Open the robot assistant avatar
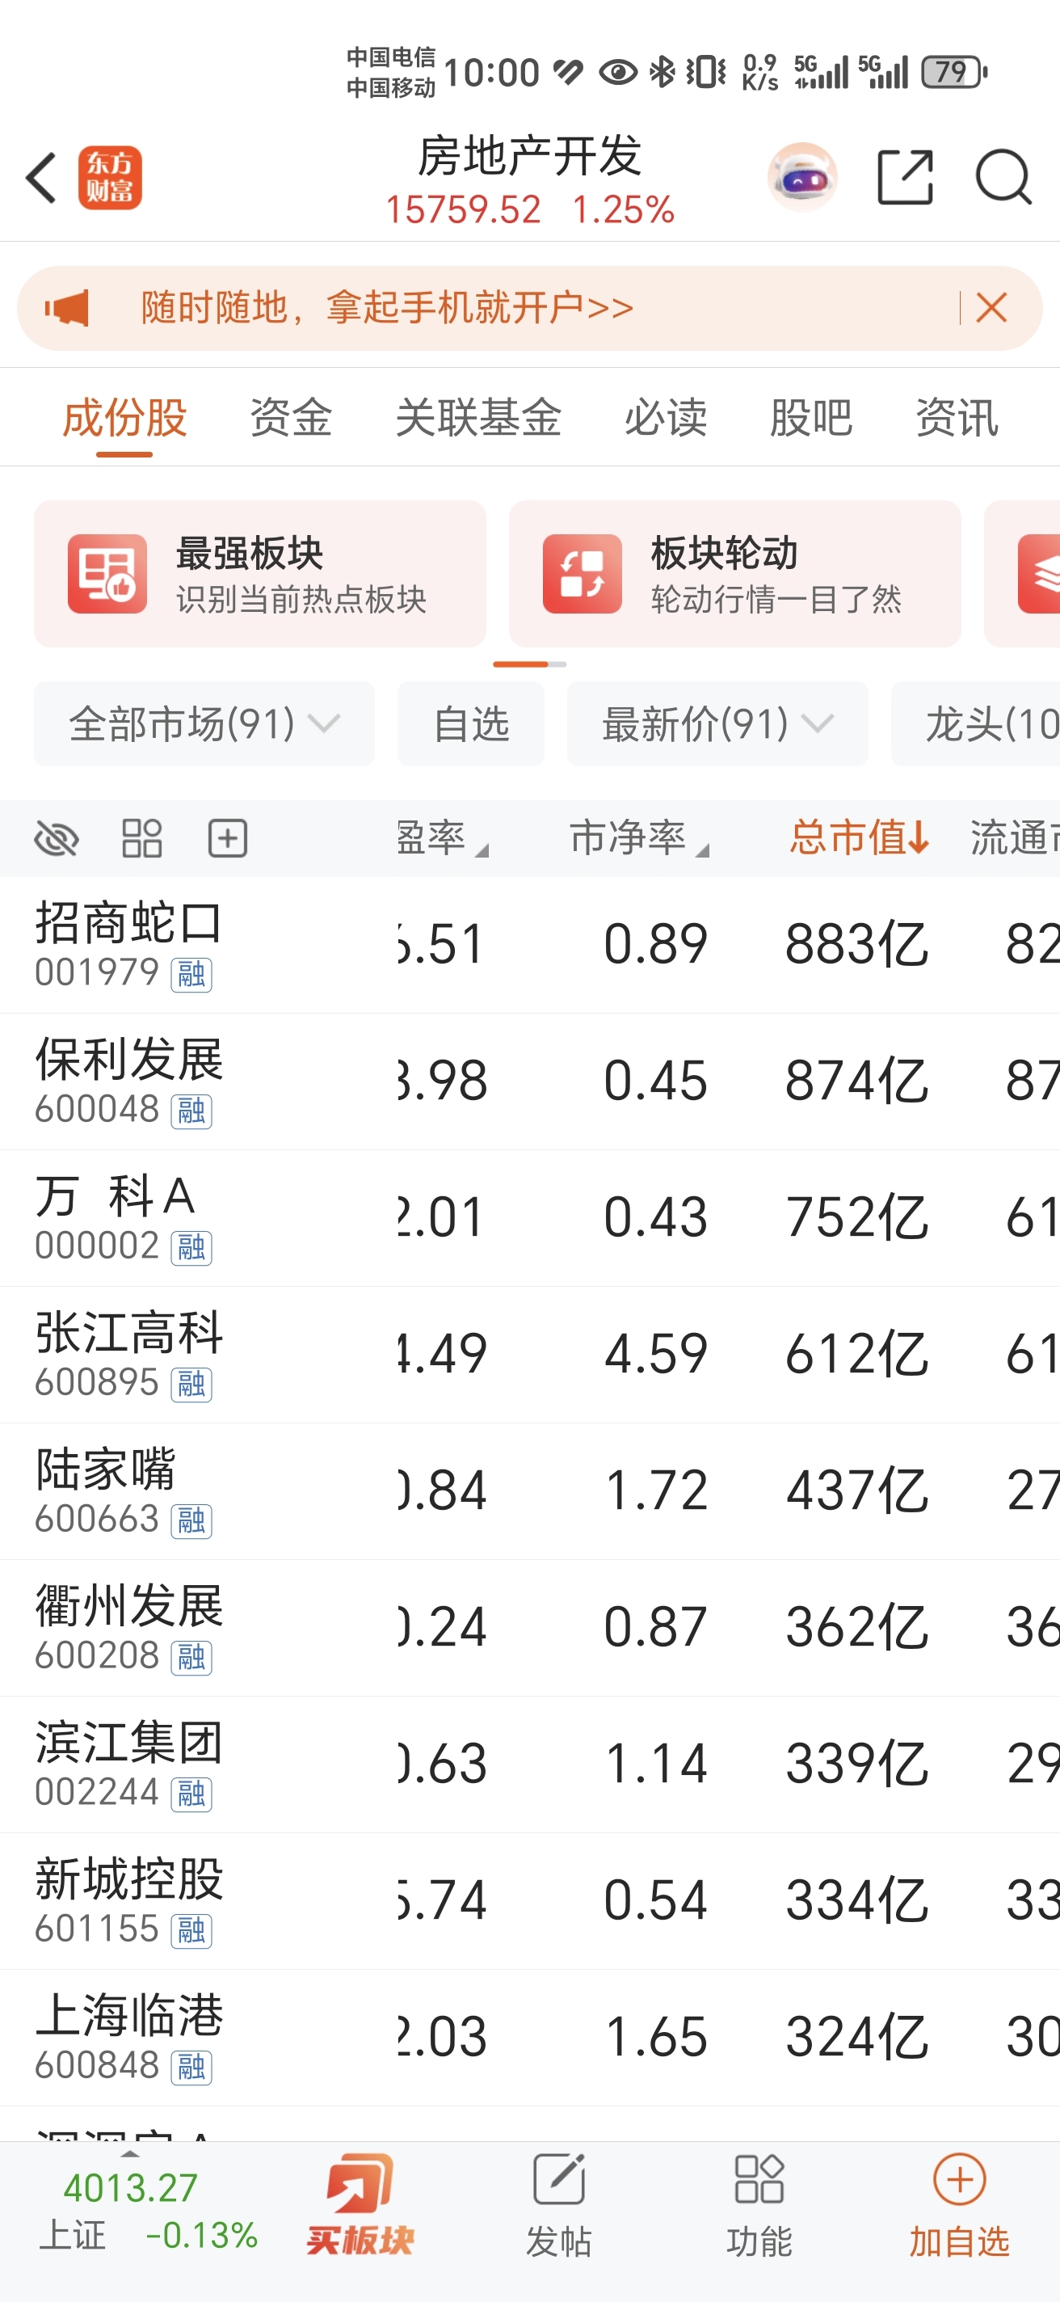 [x=802, y=177]
